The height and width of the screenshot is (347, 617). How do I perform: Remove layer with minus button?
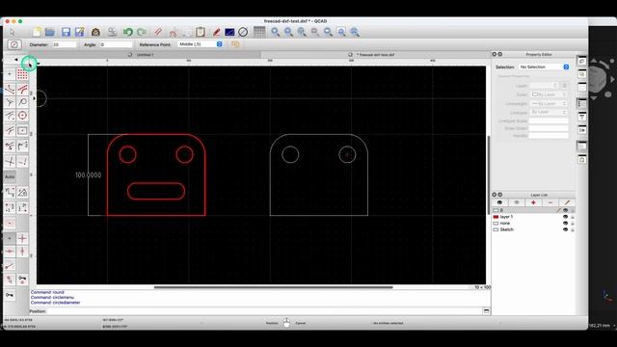tap(550, 202)
